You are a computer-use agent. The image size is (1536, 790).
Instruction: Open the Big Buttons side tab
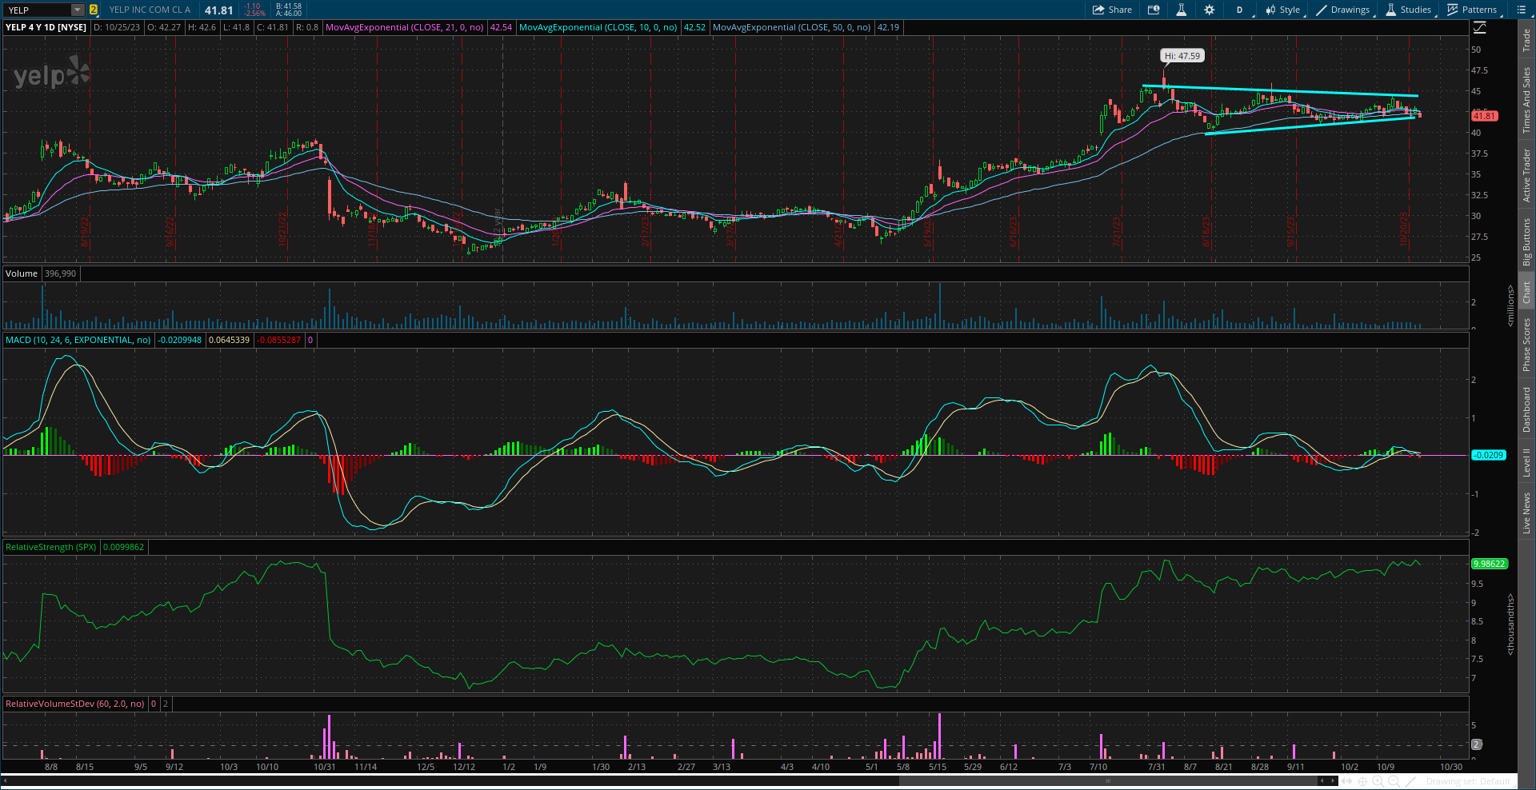(x=1526, y=242)
